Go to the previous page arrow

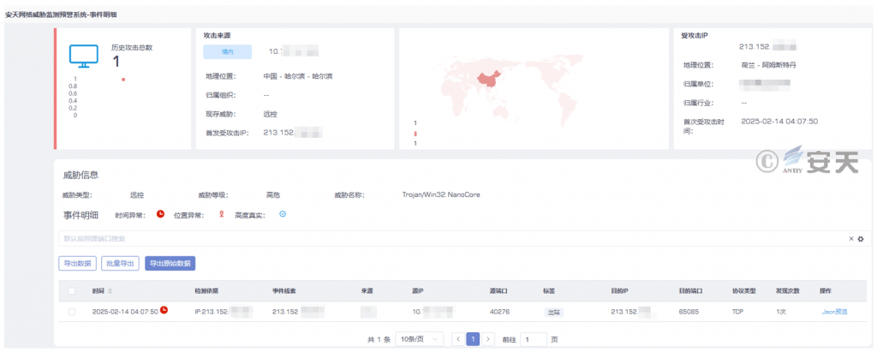(457, 339)
